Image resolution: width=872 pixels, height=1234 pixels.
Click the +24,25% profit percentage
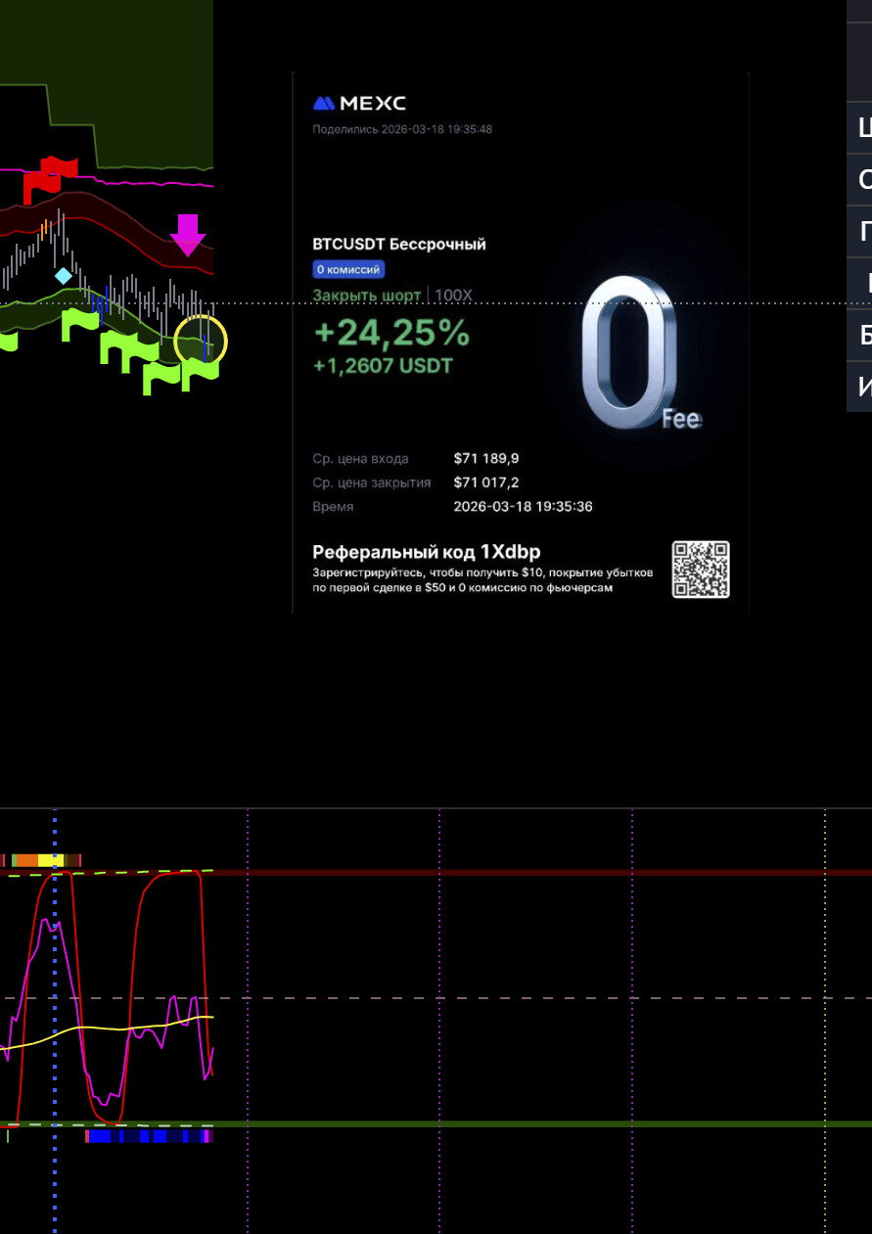point(391,333)
